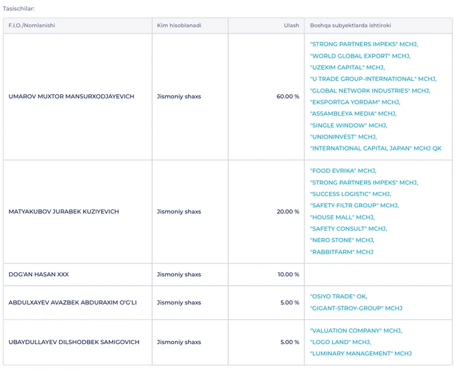This screenshot has width=455, height=370.
Task: Click the "LUMINARY MANAGEMENT" MCHJ link
Action: tap(360, 353)
